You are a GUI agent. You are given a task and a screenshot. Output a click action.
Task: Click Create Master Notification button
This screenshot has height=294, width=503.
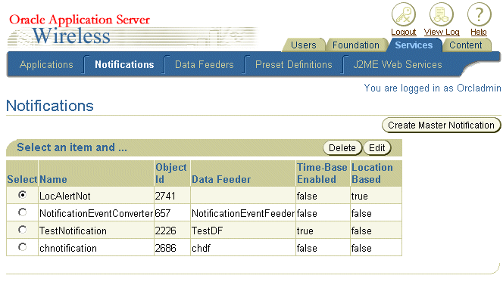tap(441, 125)
